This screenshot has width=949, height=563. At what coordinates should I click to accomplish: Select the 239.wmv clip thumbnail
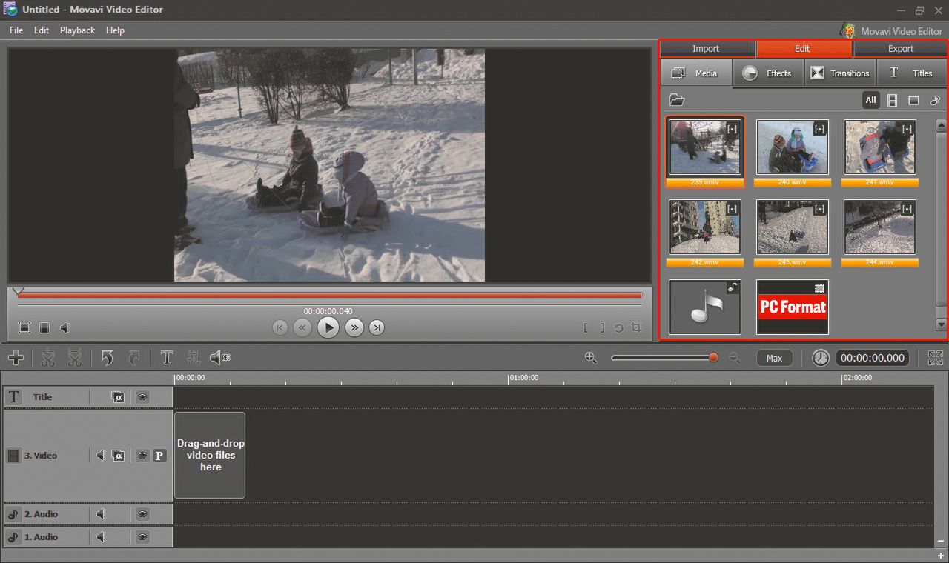coord(704,147)
